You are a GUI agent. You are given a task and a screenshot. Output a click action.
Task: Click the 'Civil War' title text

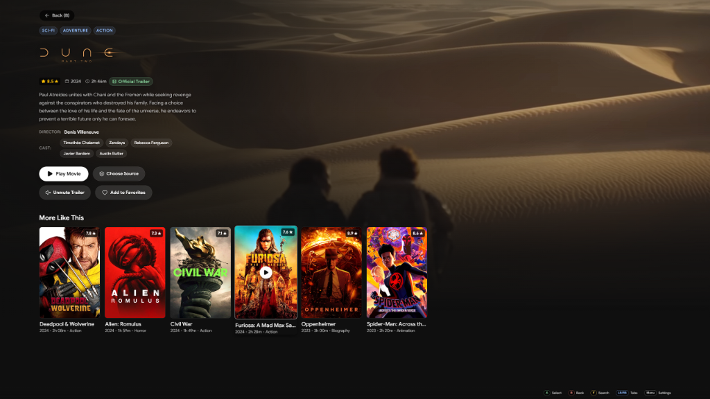point(181,324)
